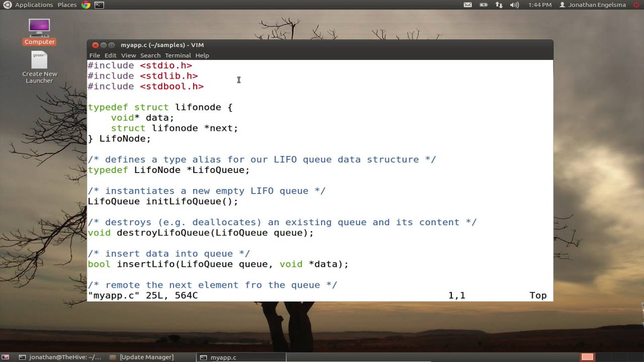Click on 'typedef LifoNode *LifoQueue;' line
This screenshot has width=644, height=362.
coord(169,170)
